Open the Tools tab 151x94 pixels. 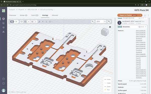point(35,15)
